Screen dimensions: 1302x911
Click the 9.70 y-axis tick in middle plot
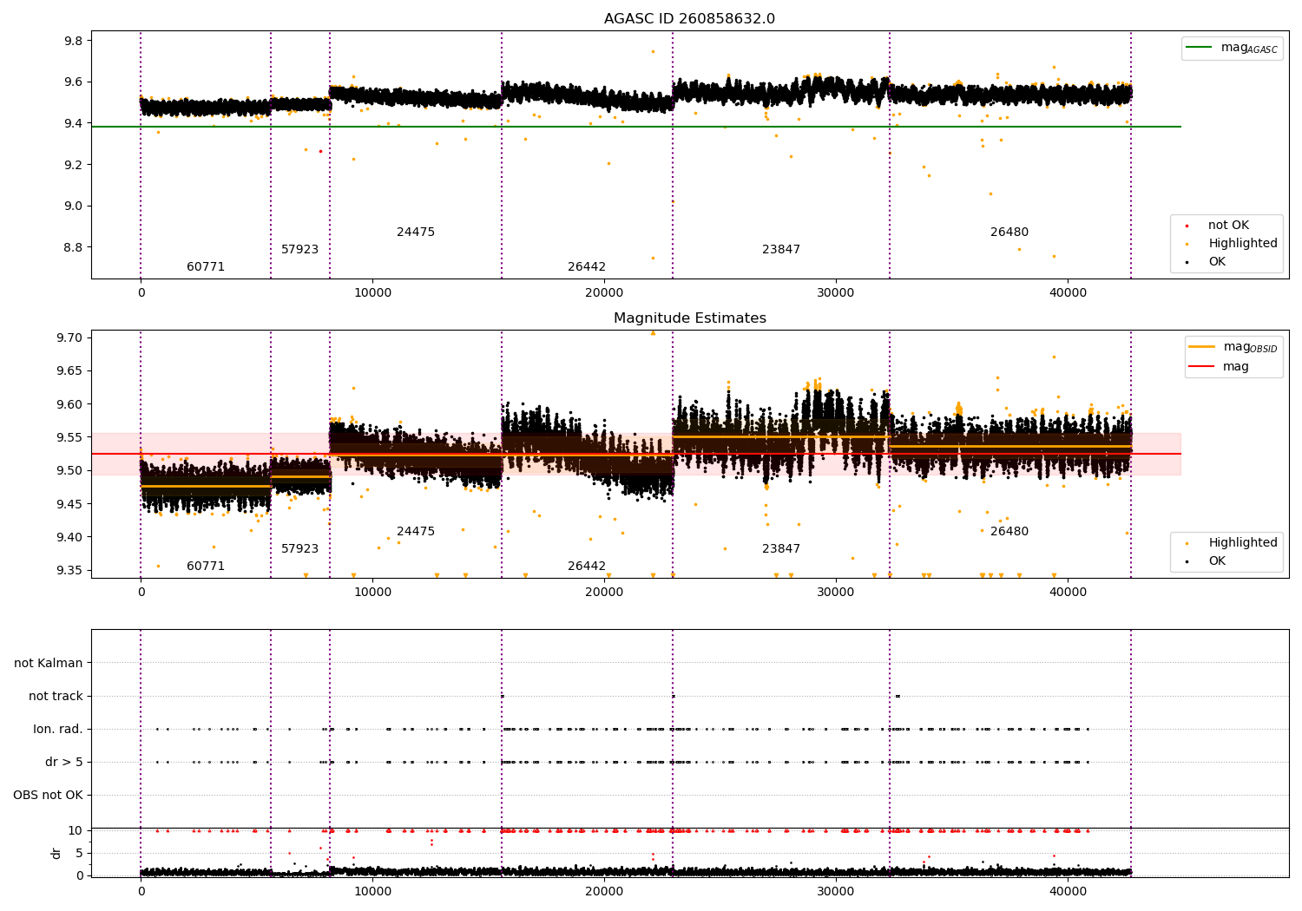click(70, 338)
